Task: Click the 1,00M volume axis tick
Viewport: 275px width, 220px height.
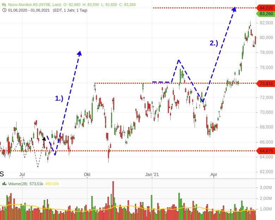Action: (x=266, y=209)
